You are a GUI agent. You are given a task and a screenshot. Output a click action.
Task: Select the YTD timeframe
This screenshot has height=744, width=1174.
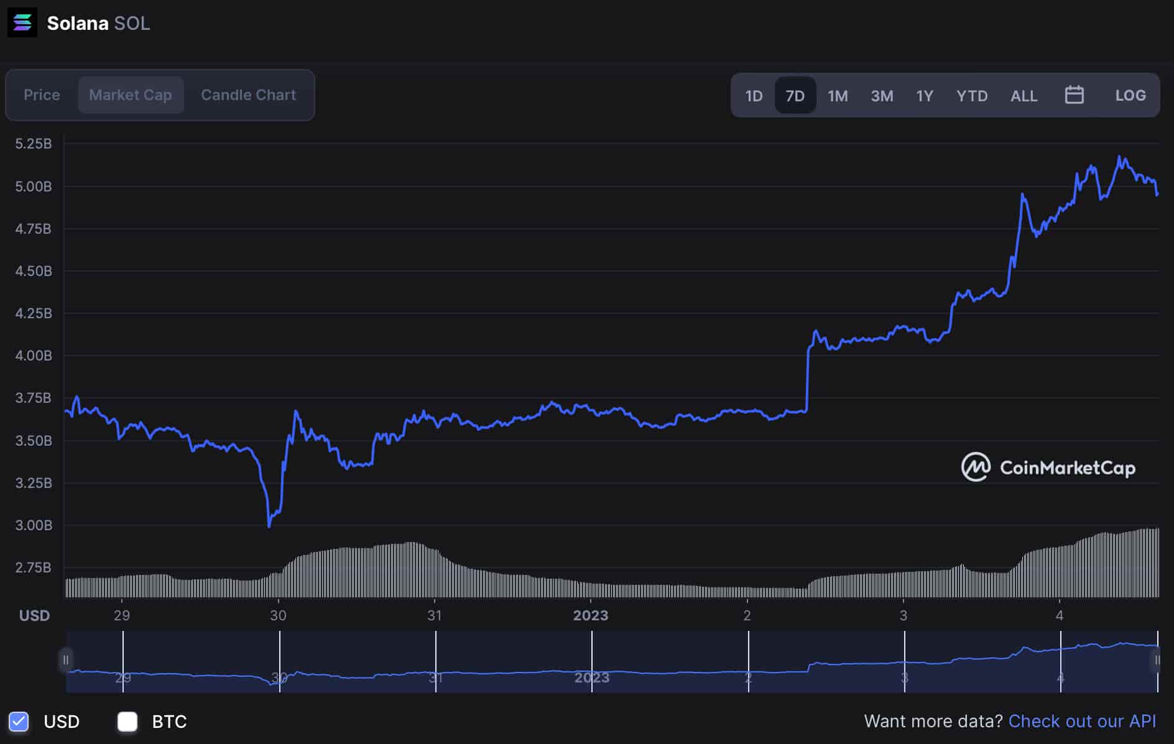tap(972, 95)
